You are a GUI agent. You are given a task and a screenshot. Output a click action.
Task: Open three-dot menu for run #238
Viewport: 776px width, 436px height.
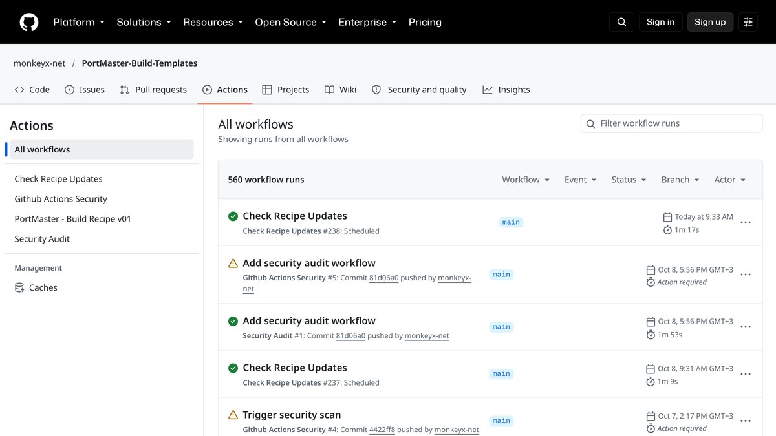pos(746,222)
